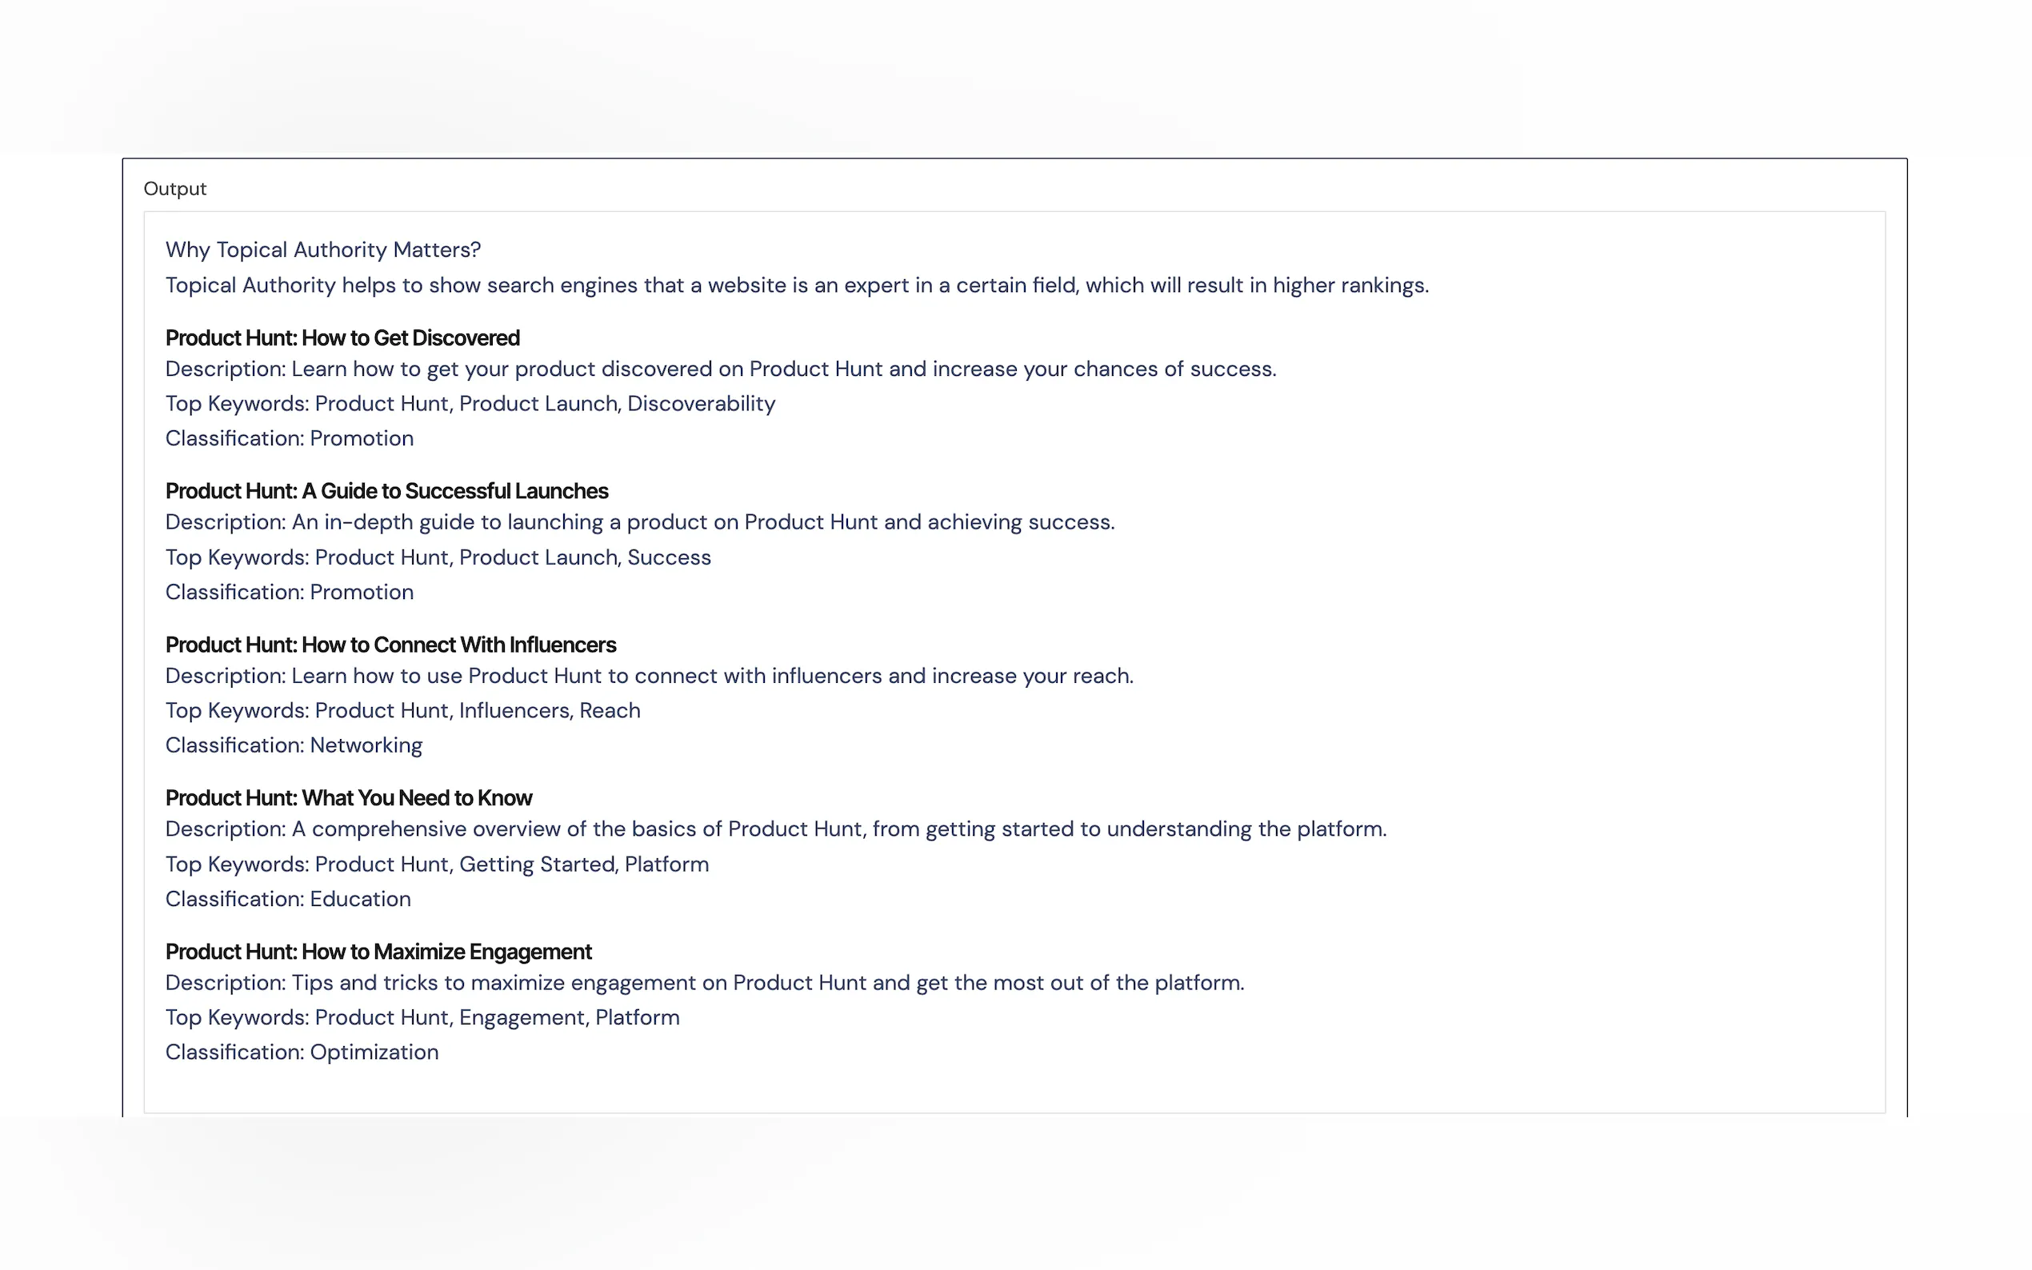Click keywords line ending with Success

click(438, 557)
